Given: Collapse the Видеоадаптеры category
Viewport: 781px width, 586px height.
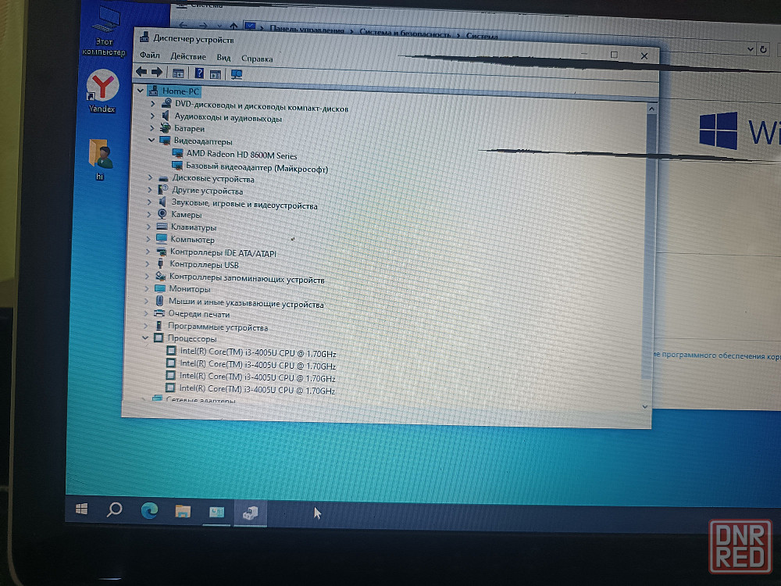Looking at the screenshot, I should [152, 141].
